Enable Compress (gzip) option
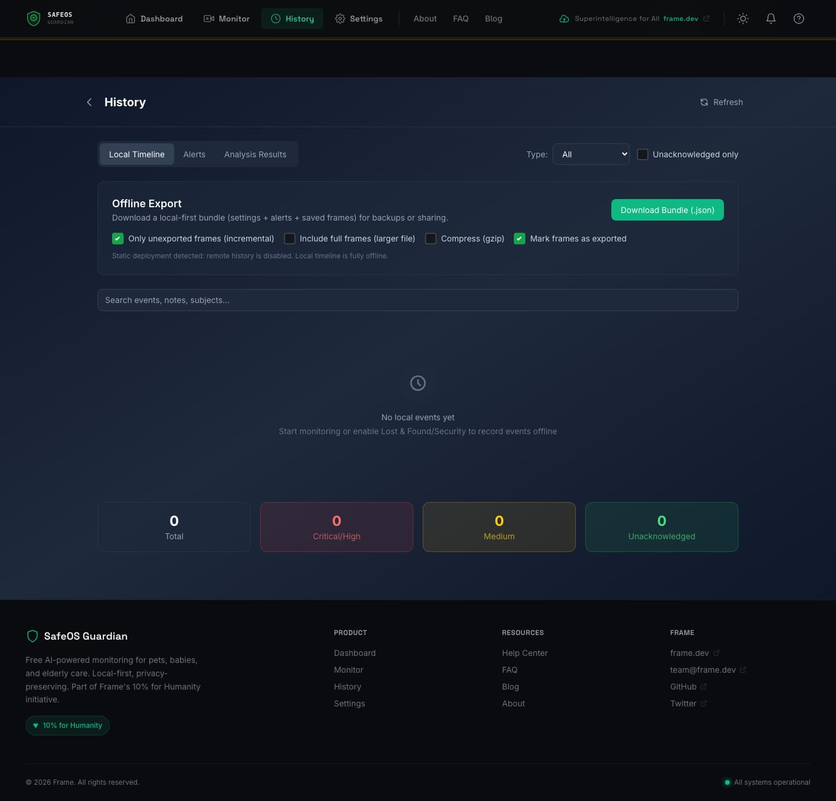 431,239
